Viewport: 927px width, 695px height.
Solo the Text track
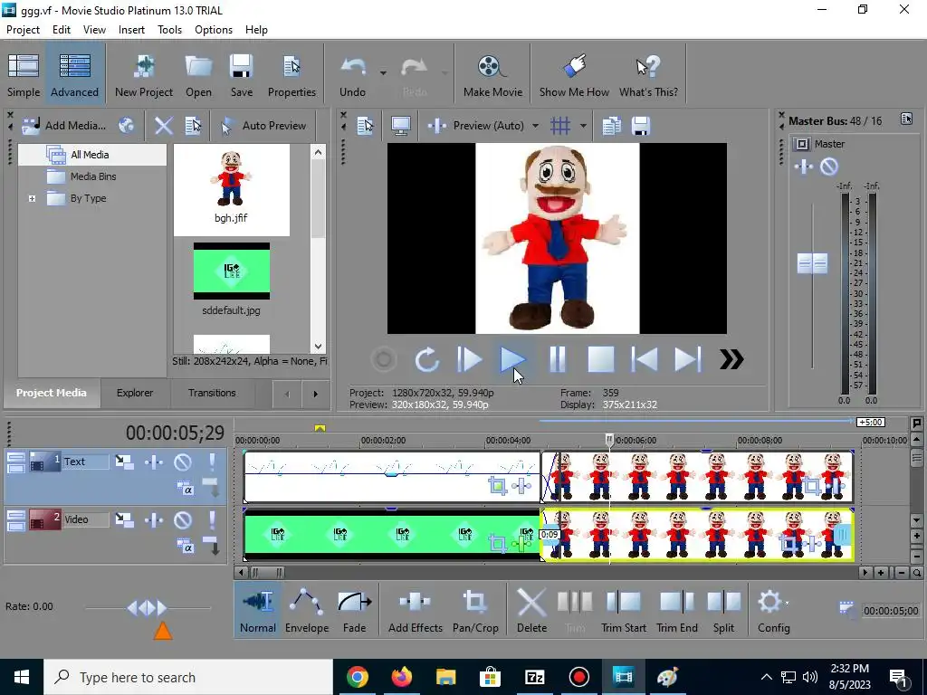pos(212,462)
